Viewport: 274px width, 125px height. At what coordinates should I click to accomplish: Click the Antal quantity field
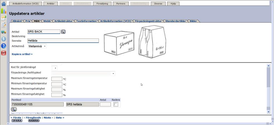(105, 104)
